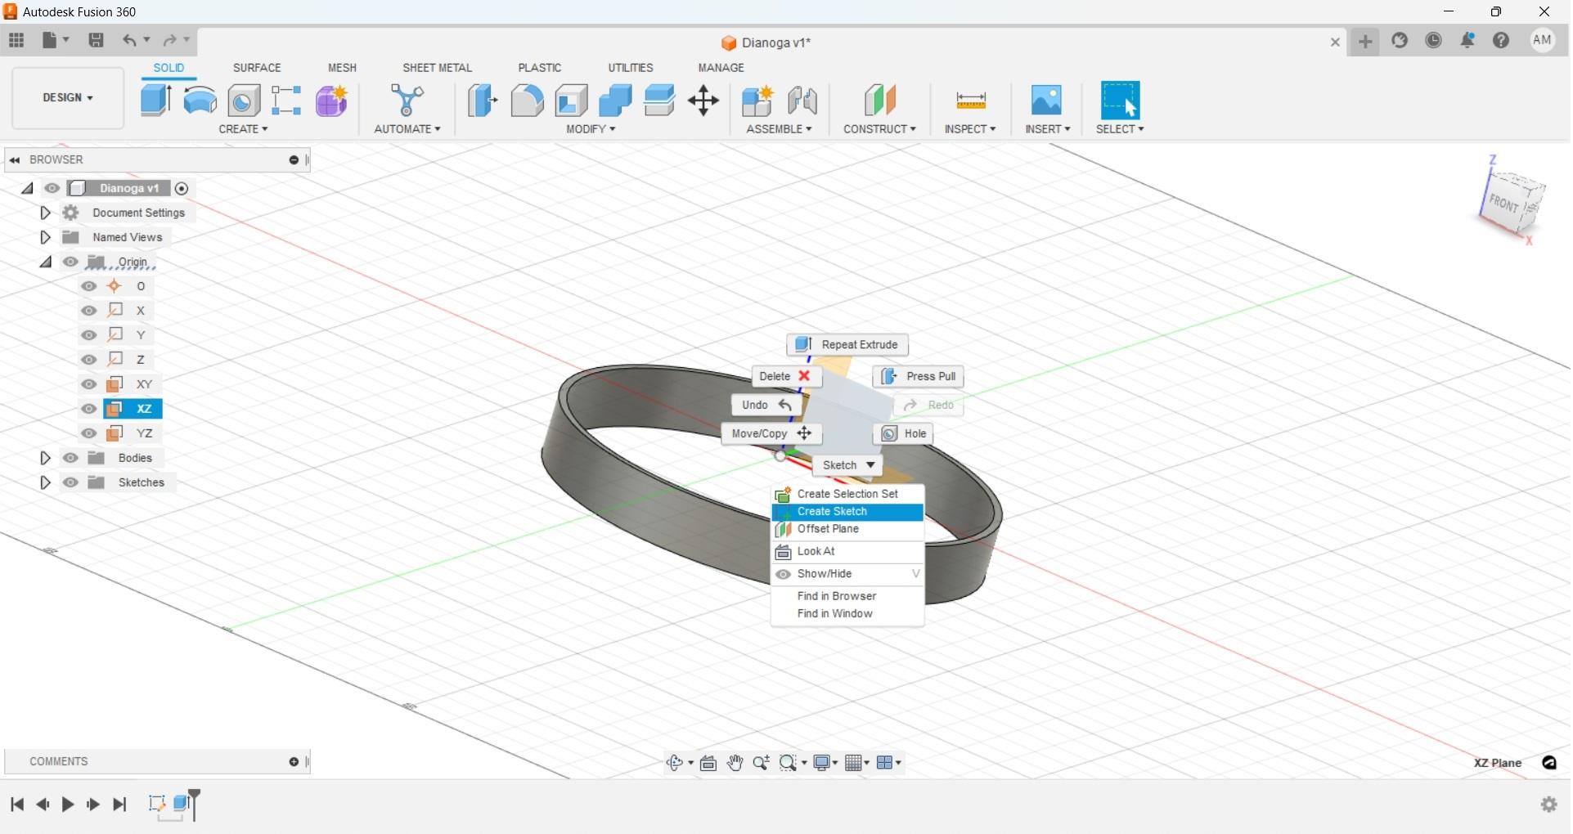Select the Pan hand tool
Screen dimensions: 1573x834
735,763
